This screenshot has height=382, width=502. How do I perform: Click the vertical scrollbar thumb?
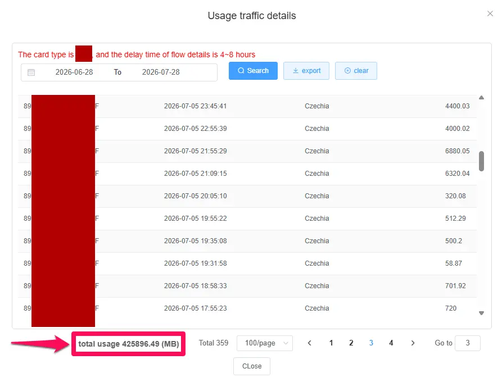(481, 161)
